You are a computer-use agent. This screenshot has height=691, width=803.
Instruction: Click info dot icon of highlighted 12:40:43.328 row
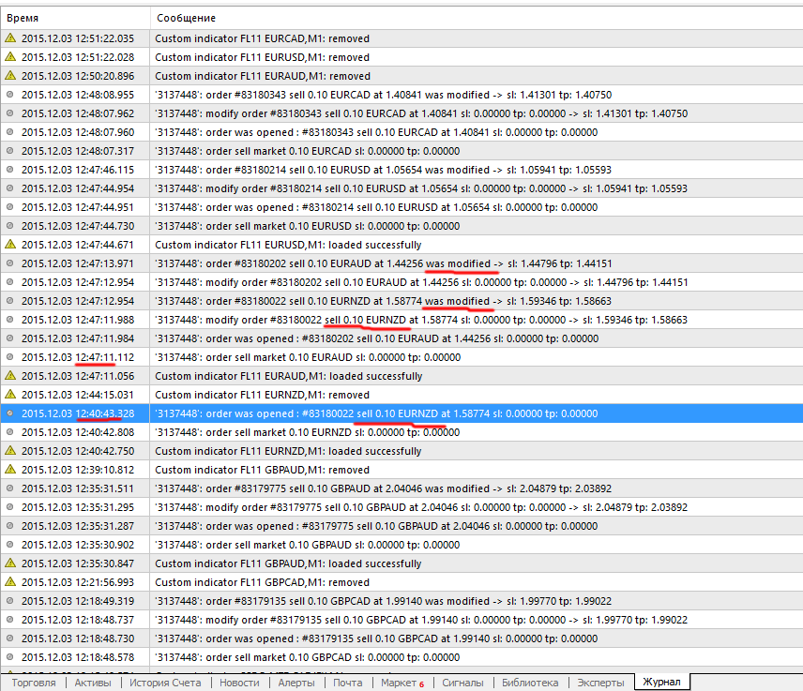pyautogui.click(x=9, y=413)
